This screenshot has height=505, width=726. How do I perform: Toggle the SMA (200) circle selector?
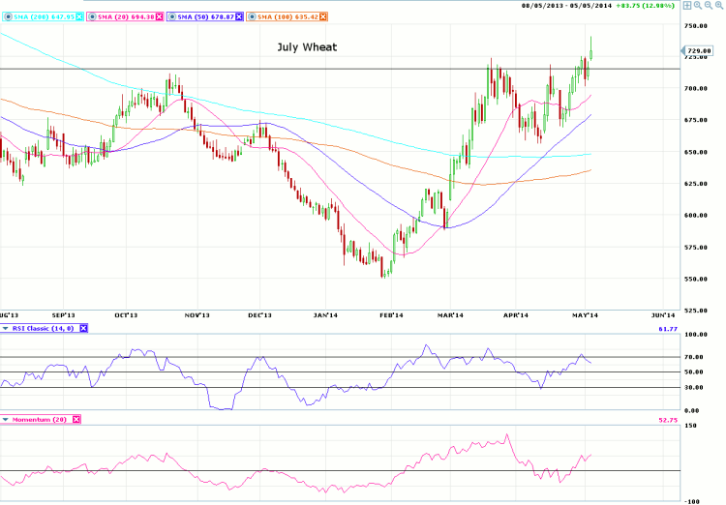(6, 16)
